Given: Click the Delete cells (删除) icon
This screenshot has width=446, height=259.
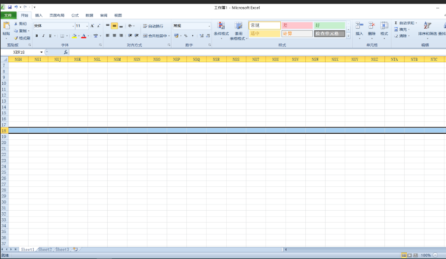Looking at the screenshot, I should pyautogui.click(x=371, y=26).
